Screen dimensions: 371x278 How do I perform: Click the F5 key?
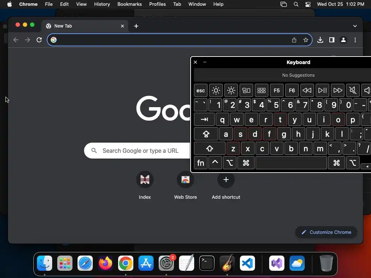276,90
